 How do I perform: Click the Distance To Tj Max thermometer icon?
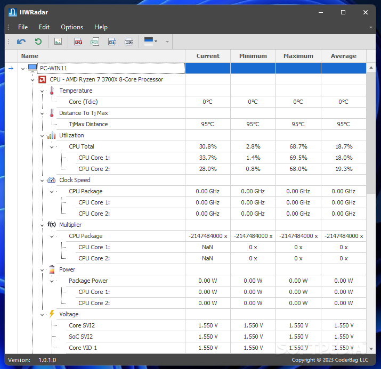52,113
